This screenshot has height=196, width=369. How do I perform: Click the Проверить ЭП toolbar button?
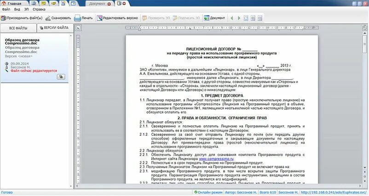coord(156,18)
